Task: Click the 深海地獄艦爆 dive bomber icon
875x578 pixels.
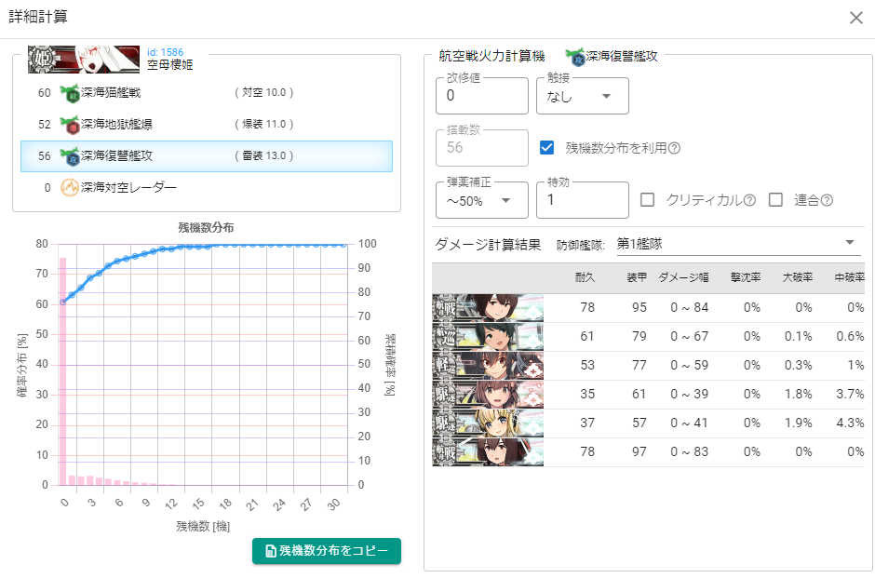Action: [x=70, y=125]
